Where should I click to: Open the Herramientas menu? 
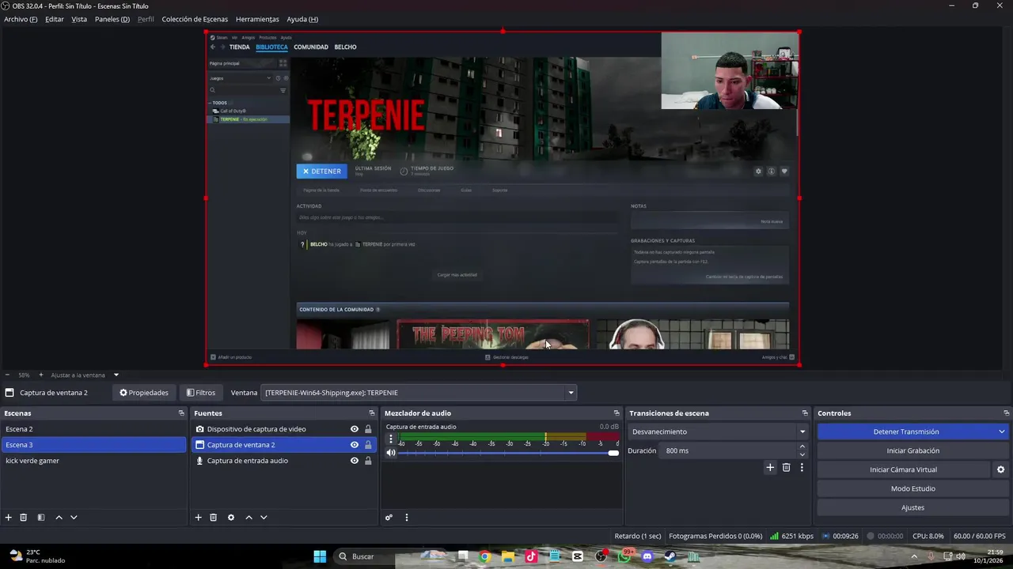click(257, 19)
